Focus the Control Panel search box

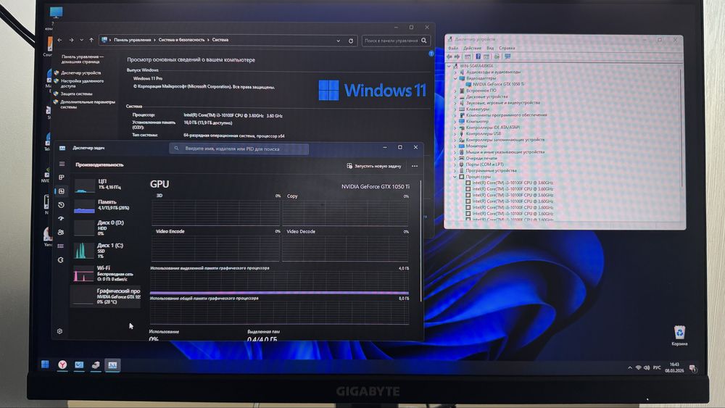396,41
